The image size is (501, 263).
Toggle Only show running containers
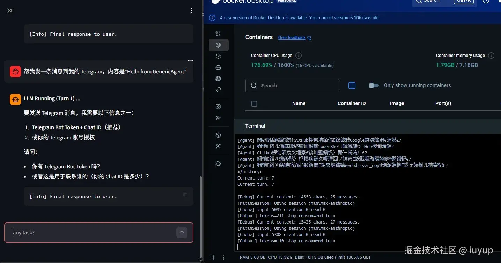(374, 86)
